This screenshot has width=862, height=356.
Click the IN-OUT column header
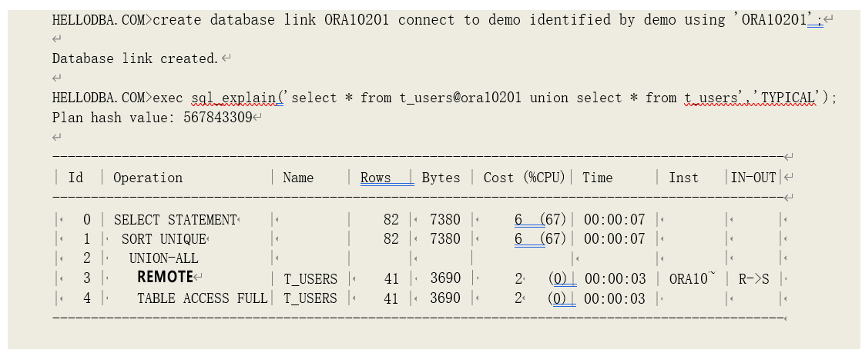click(x=753, y=178)
